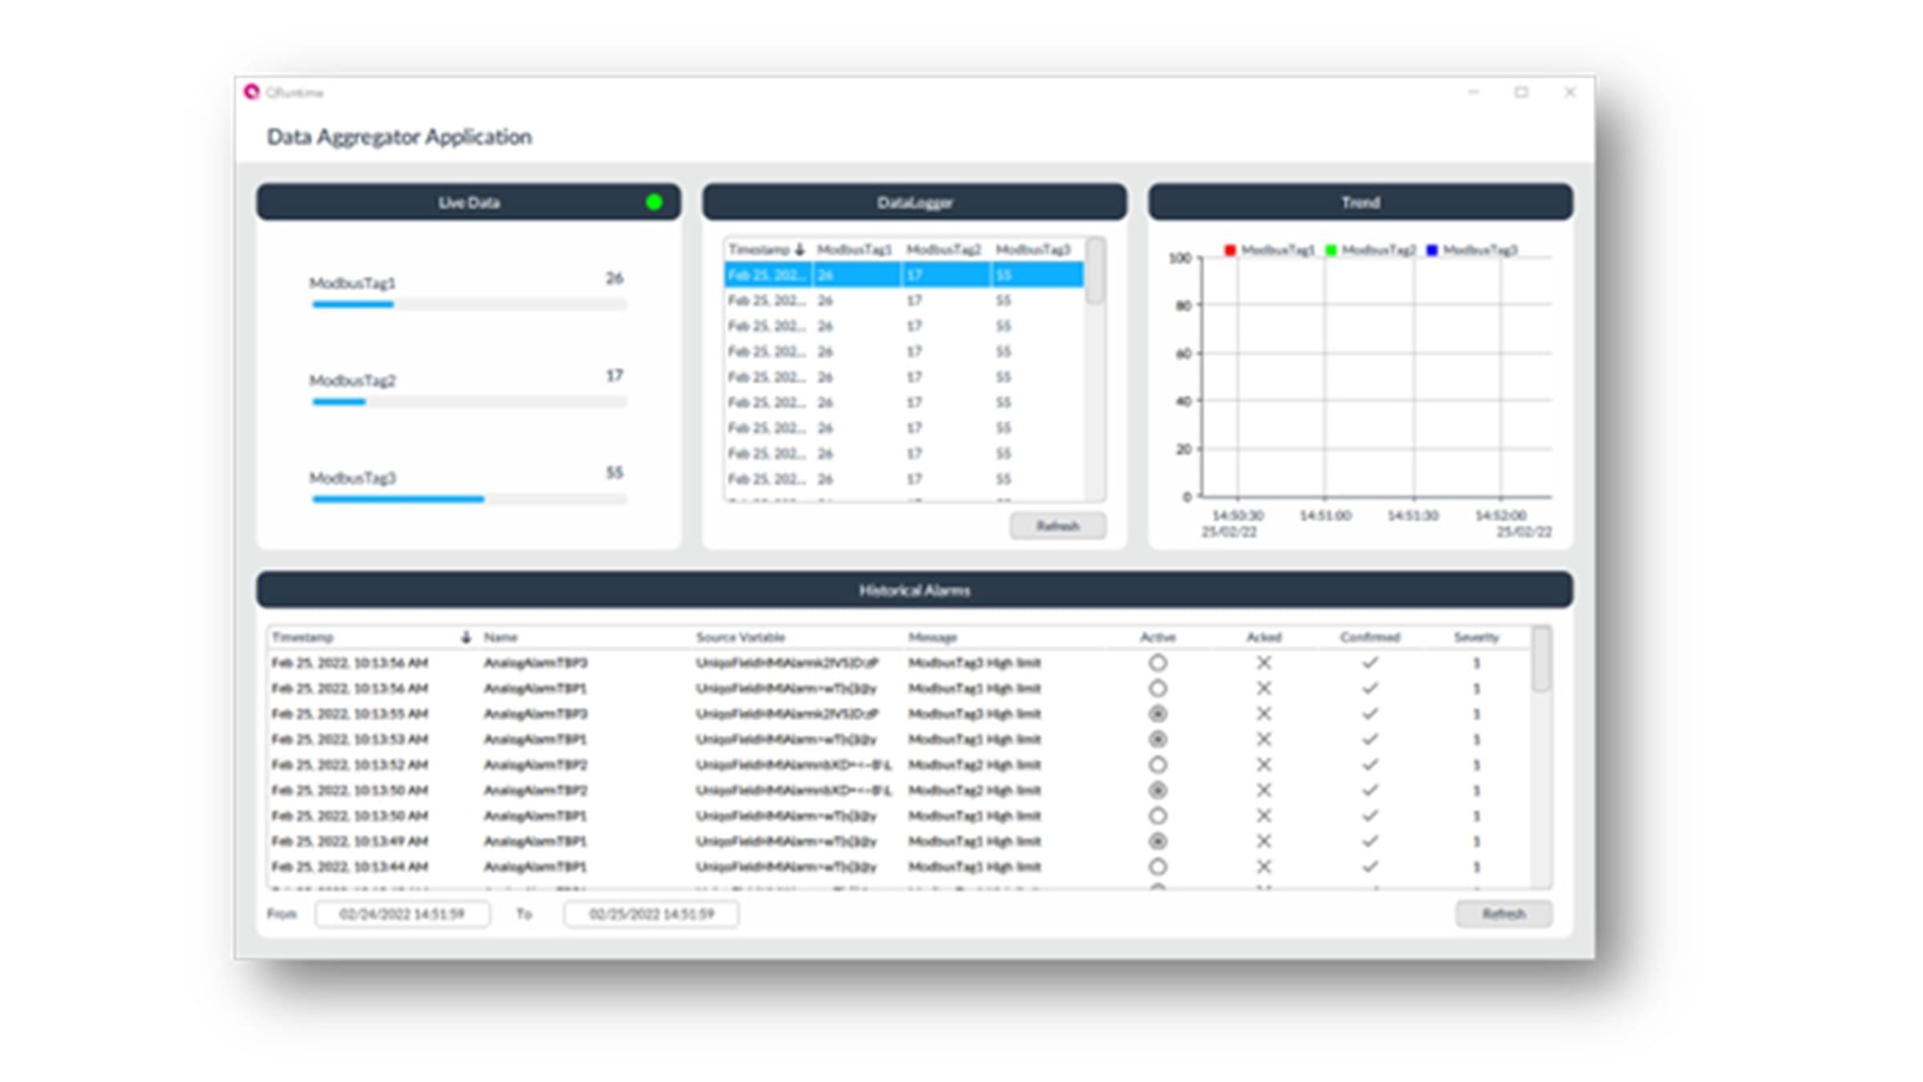Select Active radio for 10:13:44 AM alarm

click(1157, 866)
